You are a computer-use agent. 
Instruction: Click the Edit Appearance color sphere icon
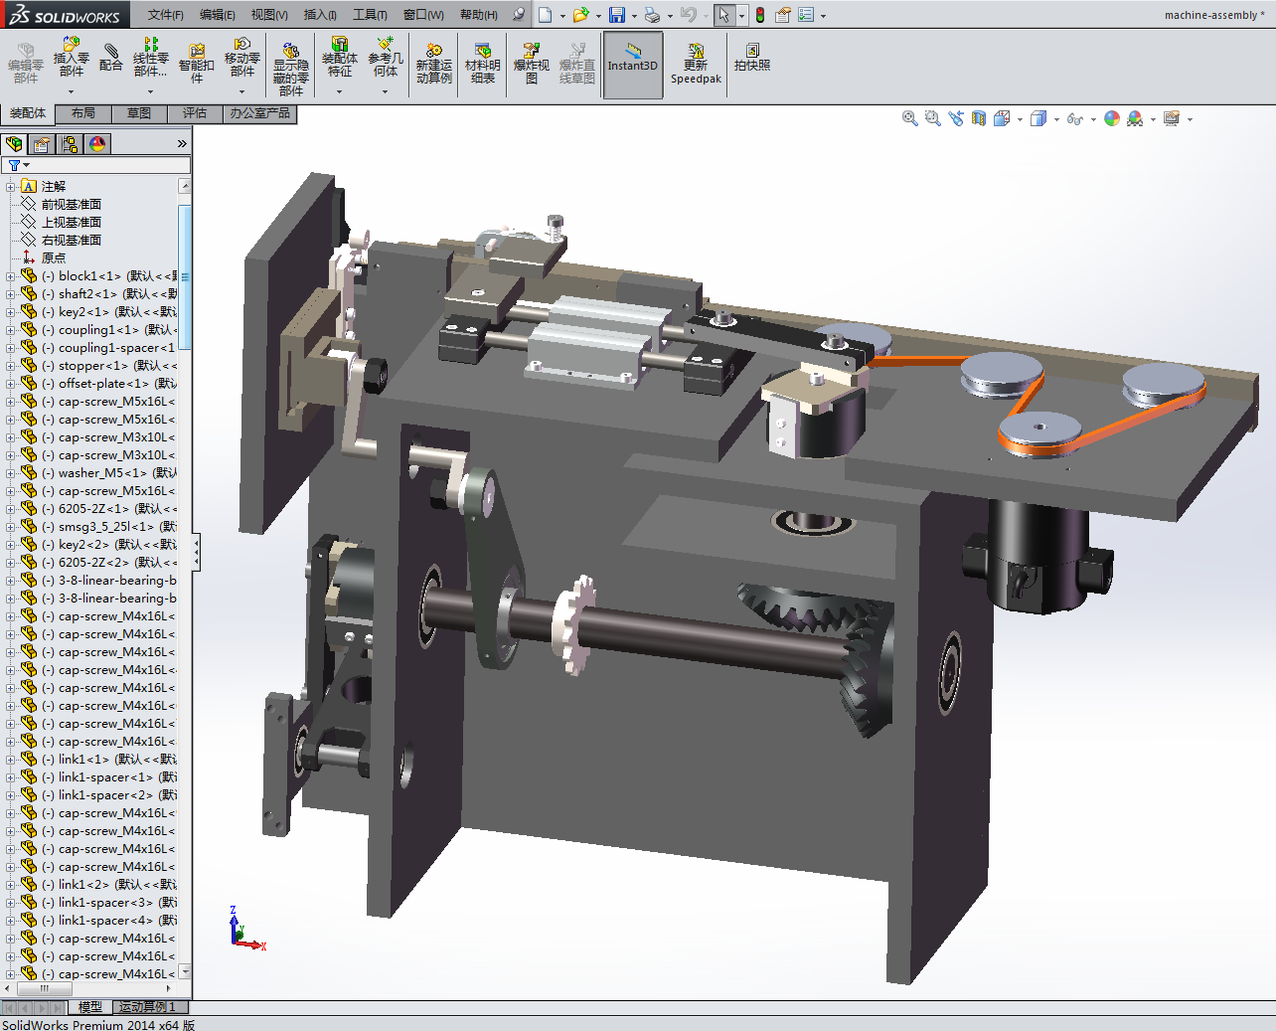pos(1112,118)
